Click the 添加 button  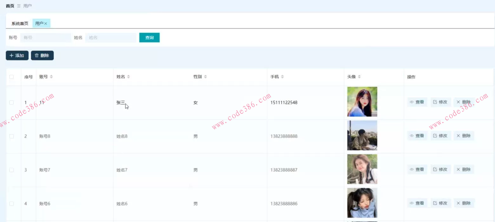[x=17, y=55]
